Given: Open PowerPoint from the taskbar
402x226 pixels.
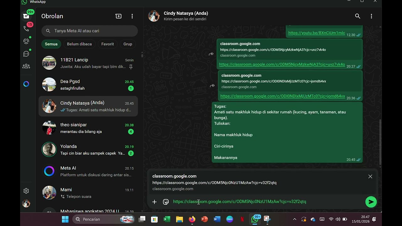Looking at the screenshot, I should [204, 219].
